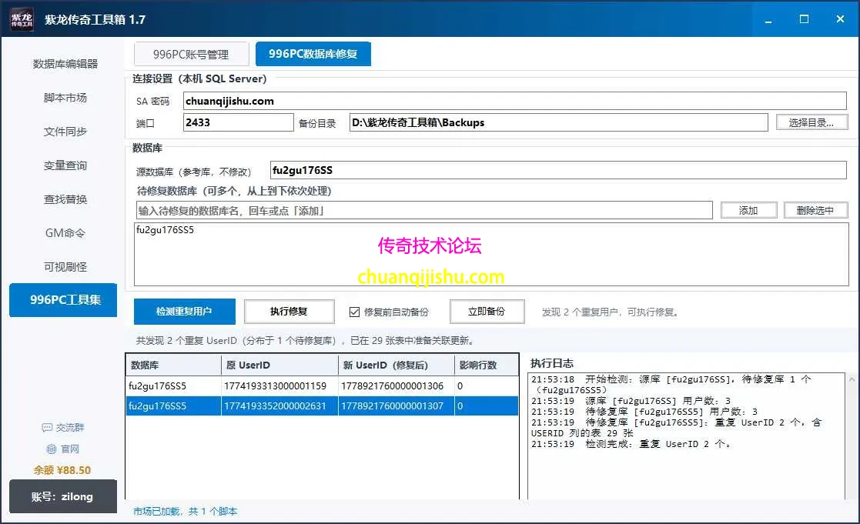The height and width of the screenshot is (524, 860).
Task: Focus the 备份目录 path field
Action: tap(558, 122)
